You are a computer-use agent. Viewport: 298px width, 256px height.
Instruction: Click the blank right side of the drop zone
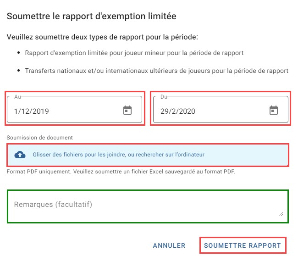[x=247, y=155]
